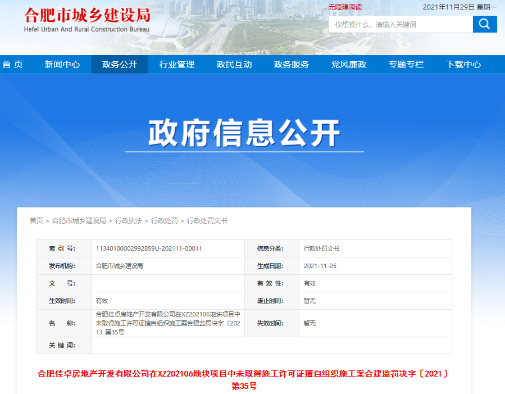Open the 行业管理 nav item
The image size is (505, 394).
tap(177, 65)
